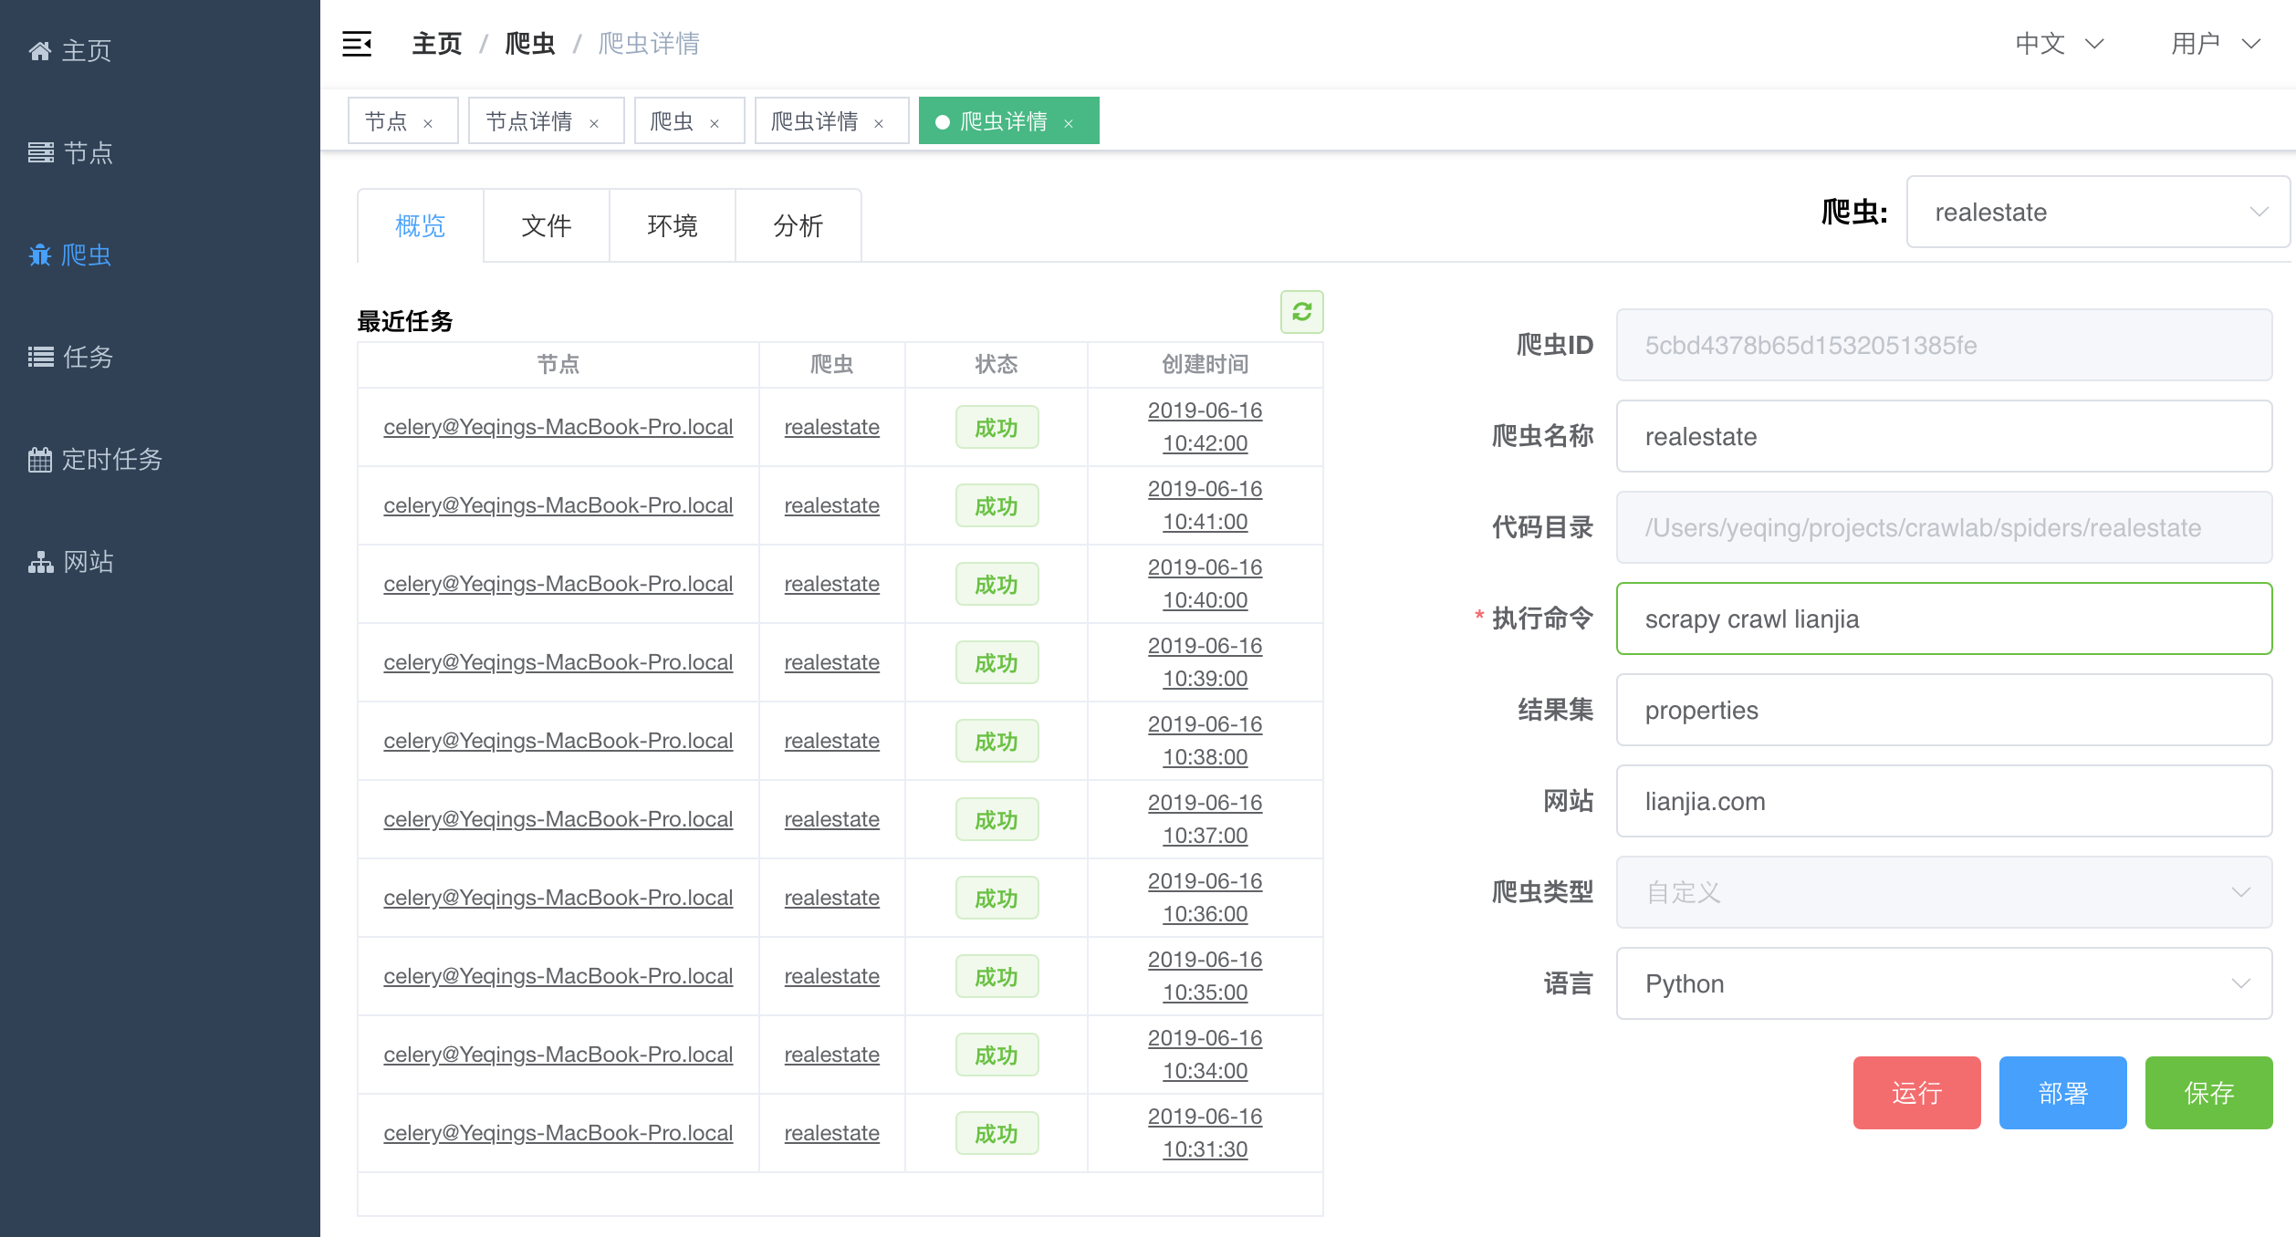Expand the realestate spider selector dropdown

pos(2097,212)
